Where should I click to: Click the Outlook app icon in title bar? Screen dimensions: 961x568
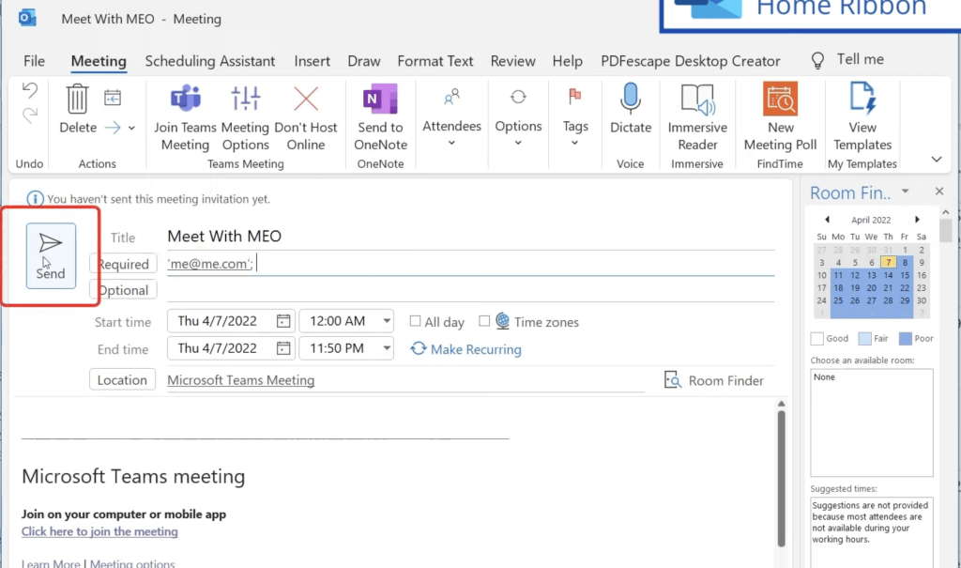27,18
